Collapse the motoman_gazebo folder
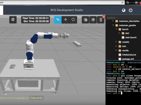The width and height of the screenshot is (141, 105). pyautogui.click(x=113, y=25)
